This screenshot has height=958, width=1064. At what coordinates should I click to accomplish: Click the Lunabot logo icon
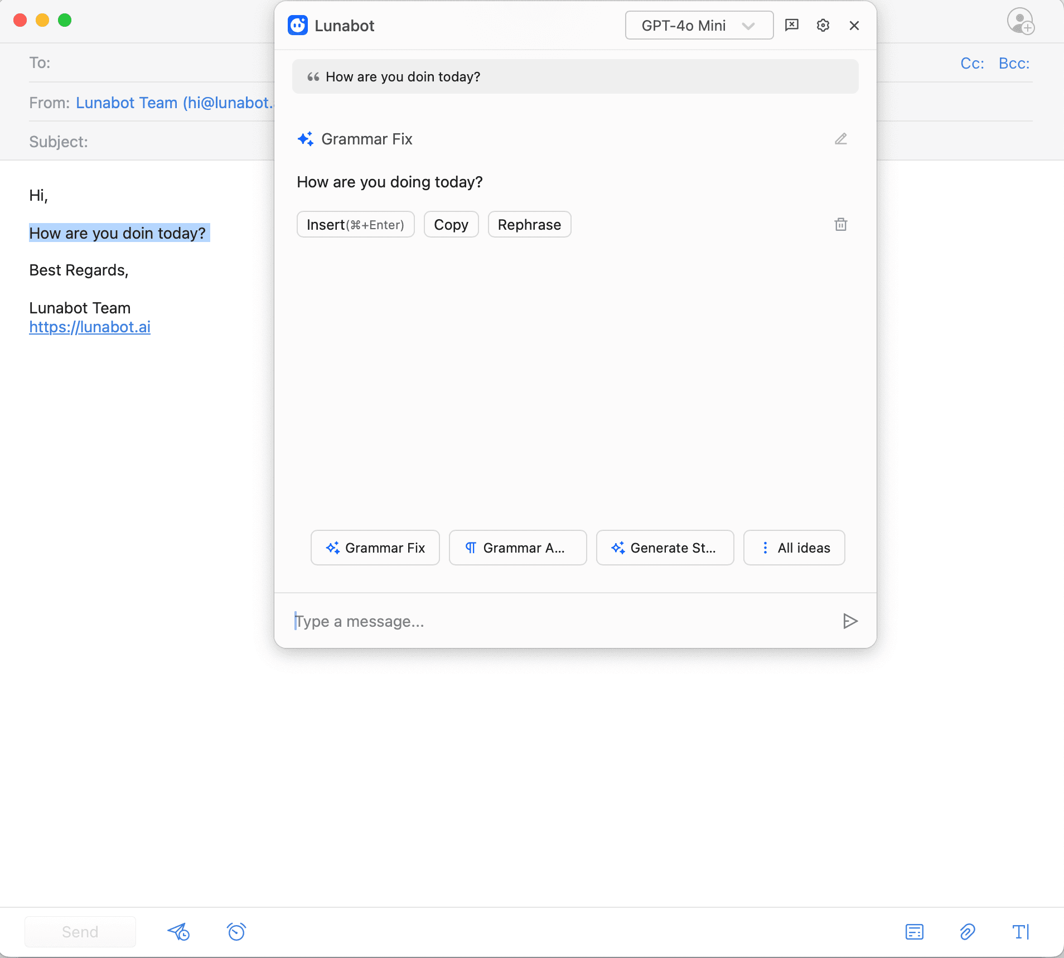coord(298,25)
